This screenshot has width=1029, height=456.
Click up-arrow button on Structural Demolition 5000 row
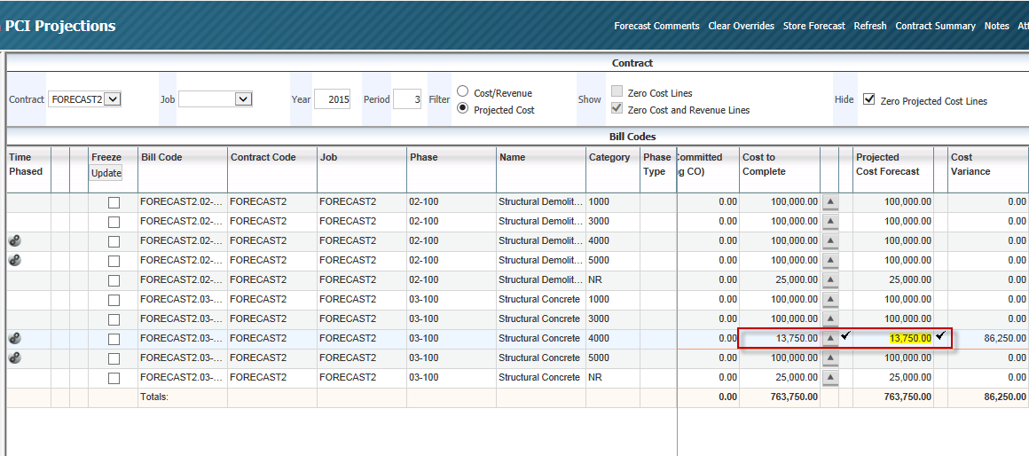830,261
